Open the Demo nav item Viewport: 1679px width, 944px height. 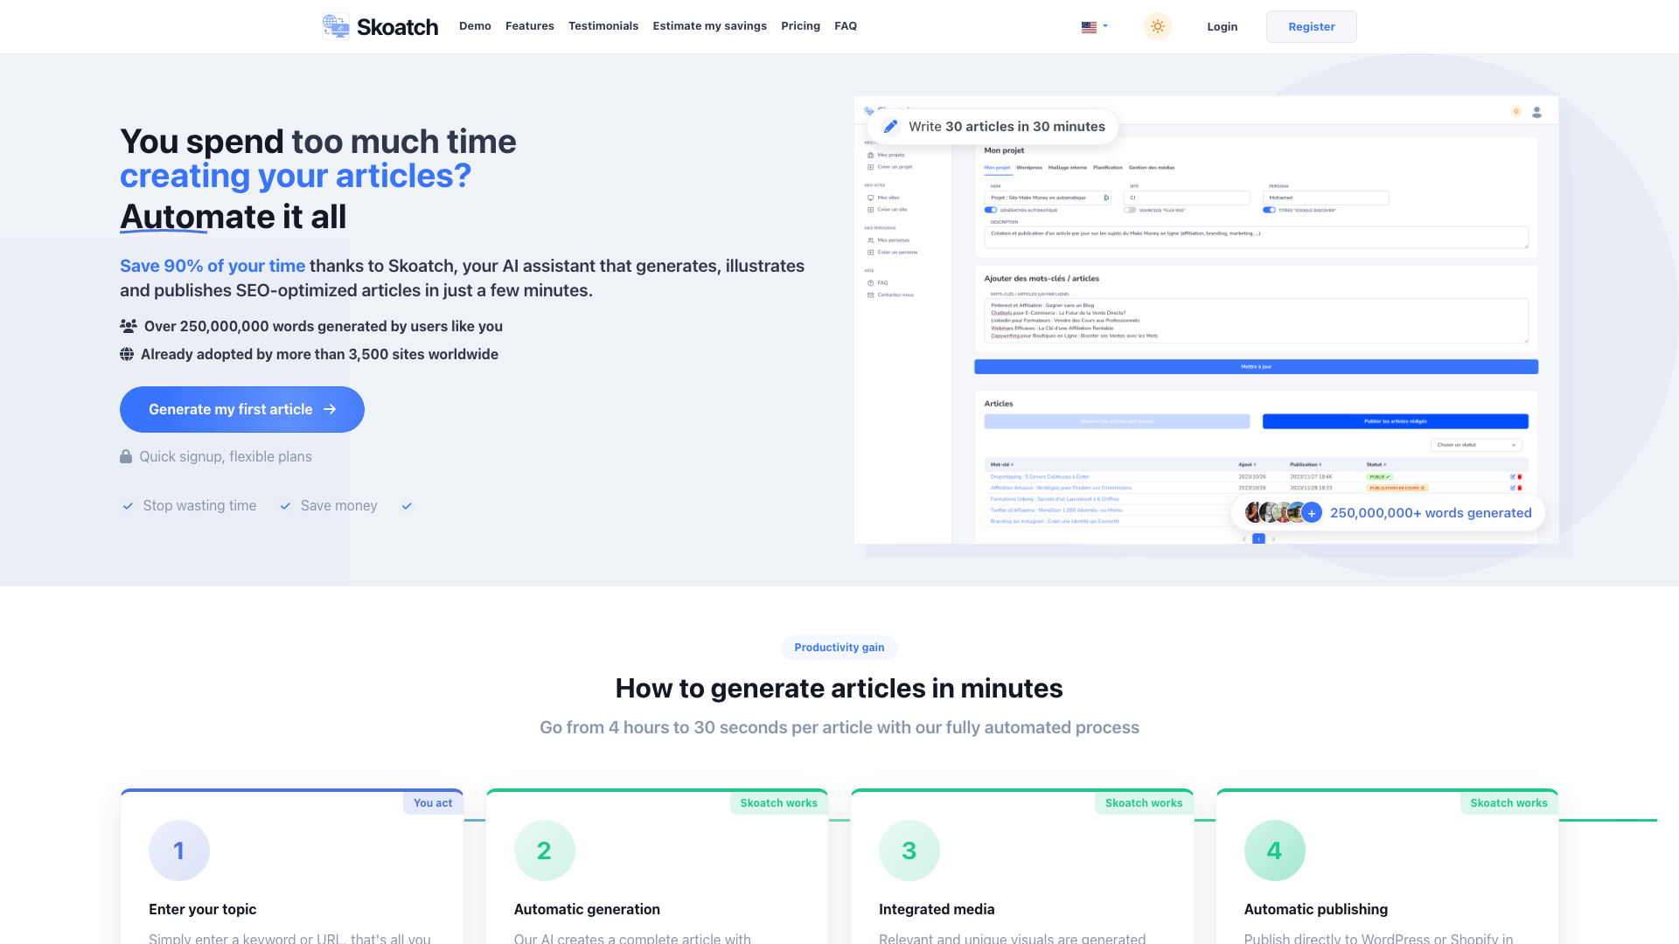pos(475,26)
